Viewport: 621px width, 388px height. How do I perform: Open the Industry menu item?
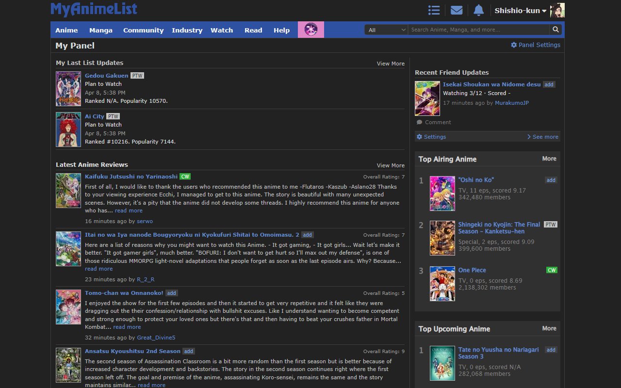point(187,30)
